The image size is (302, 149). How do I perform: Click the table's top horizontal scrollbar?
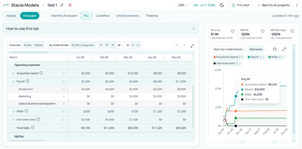29,52
